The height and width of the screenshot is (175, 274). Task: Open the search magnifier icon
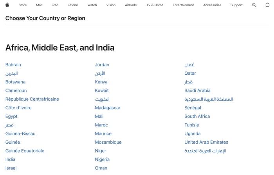[254, 5]
